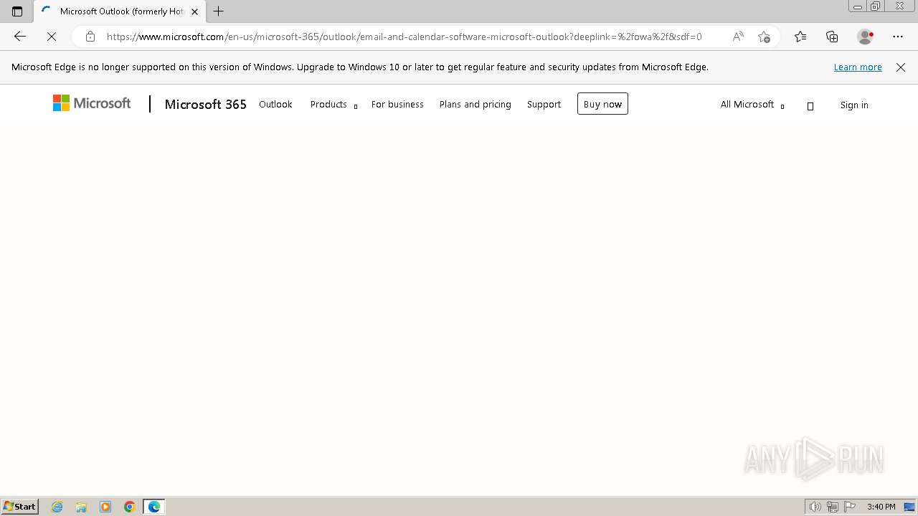Open the Collections panel
The width and height of the screenshot is (918, 516).
point(832,37)
